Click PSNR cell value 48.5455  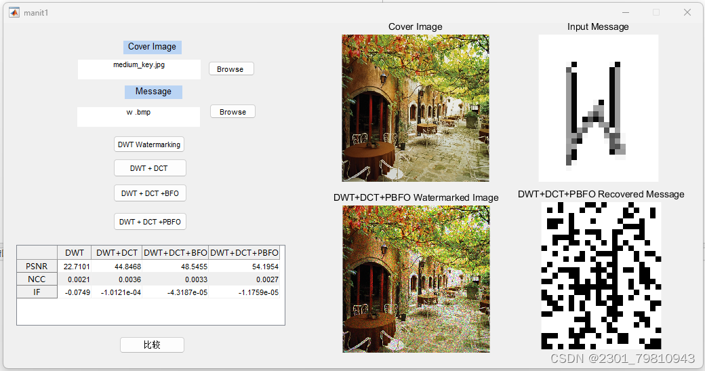click(176, 267)
